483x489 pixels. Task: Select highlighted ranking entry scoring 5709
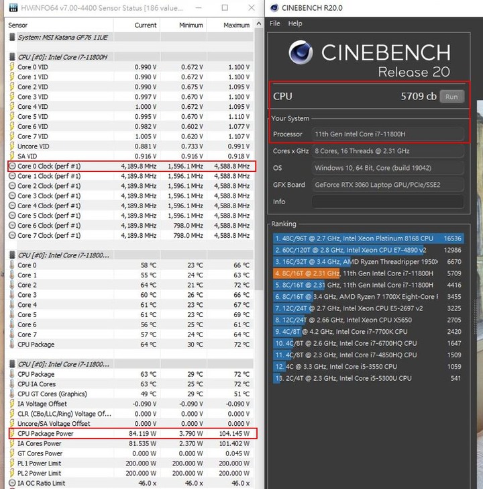(368, 273)
